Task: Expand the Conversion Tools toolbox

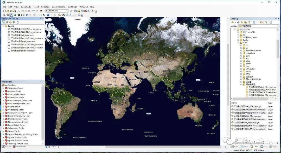Action: click(3, 98)
